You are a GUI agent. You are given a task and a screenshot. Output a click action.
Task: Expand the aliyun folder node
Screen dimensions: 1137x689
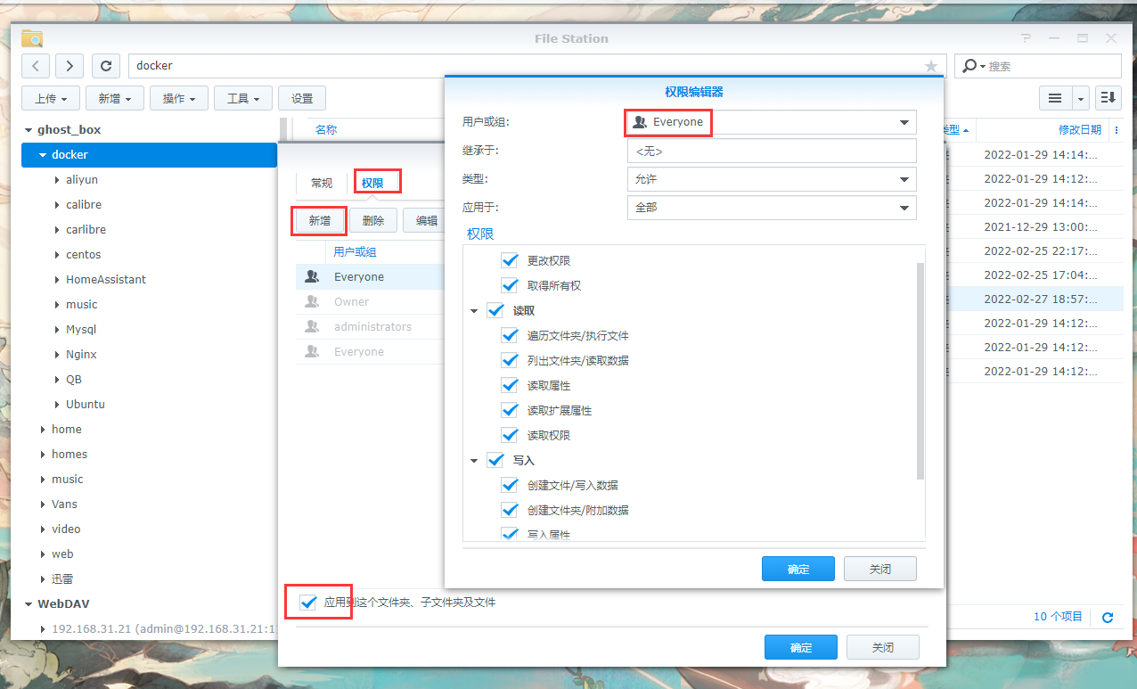(x=57, y=180)
